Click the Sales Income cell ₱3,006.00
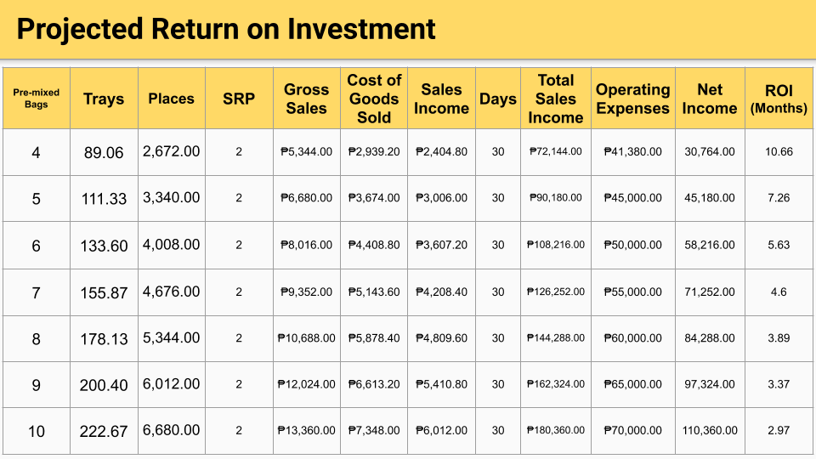The width and height of the screenshot is (816, 459). 441,198
